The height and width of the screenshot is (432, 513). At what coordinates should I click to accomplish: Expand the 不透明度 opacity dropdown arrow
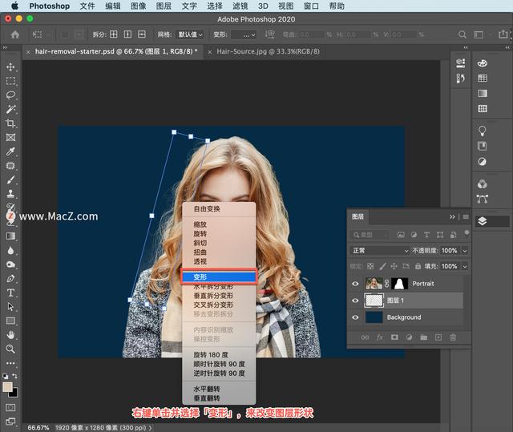[466, 251]
